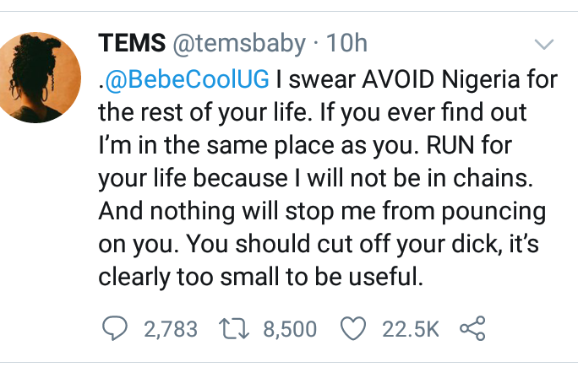Click blank area right of share icon

531,328
